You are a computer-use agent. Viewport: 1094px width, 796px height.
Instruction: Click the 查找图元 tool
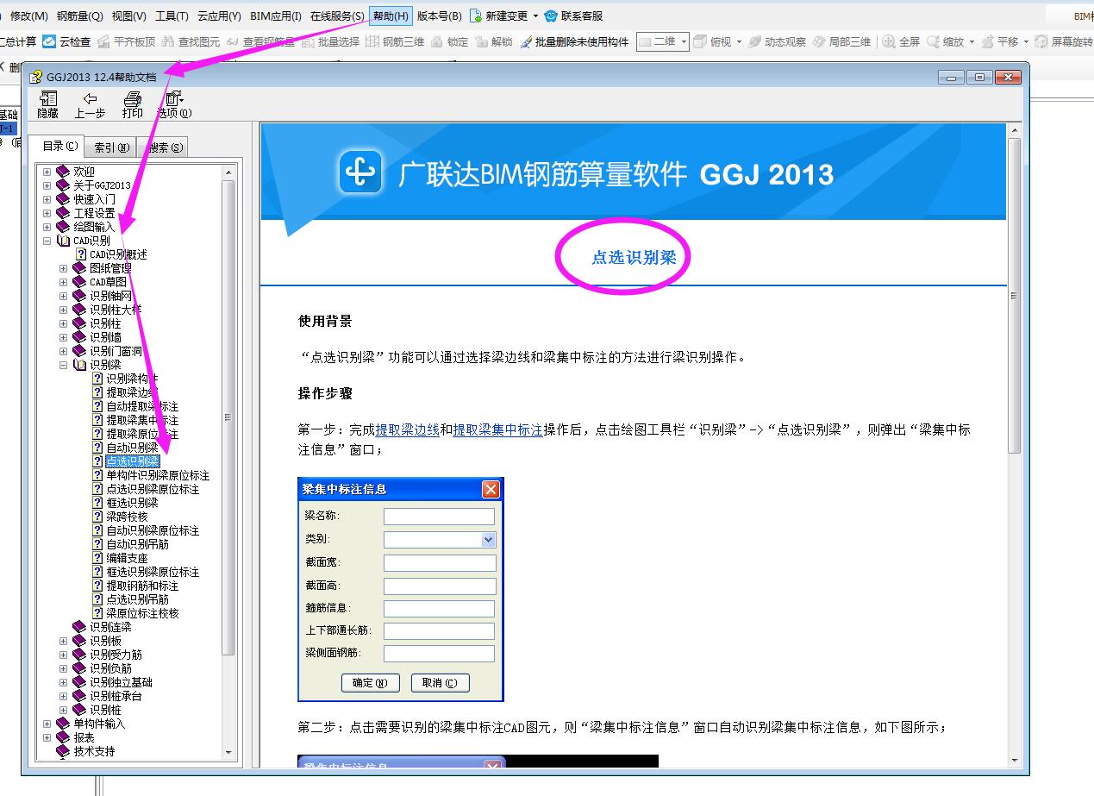(191, 41)
